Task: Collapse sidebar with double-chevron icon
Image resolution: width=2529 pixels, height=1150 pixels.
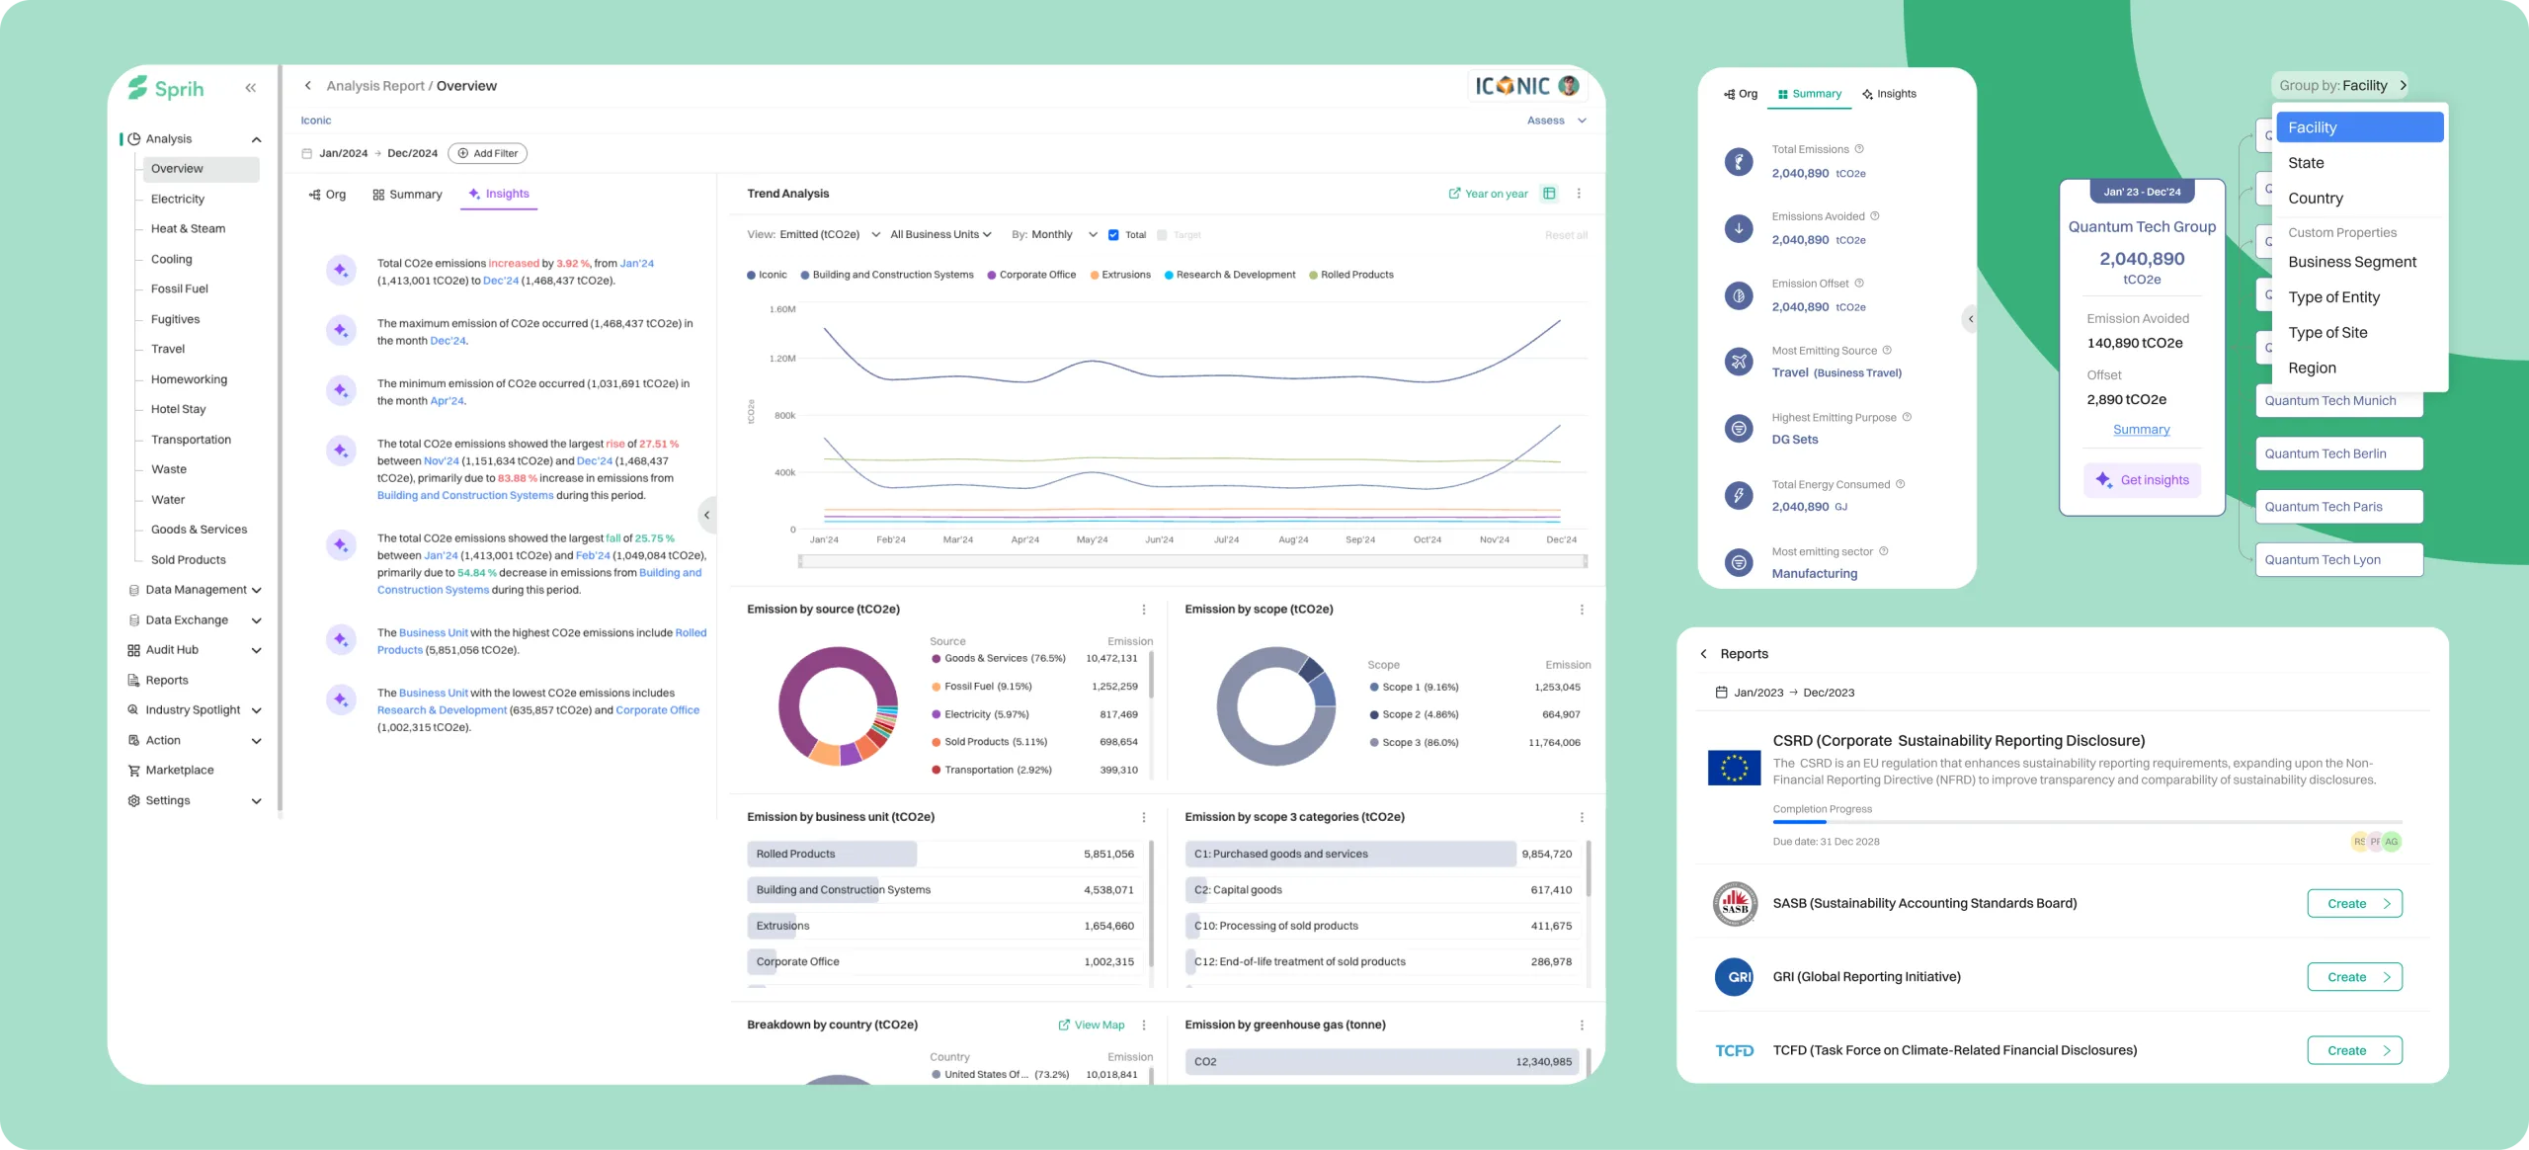Action: pos(251,88)
